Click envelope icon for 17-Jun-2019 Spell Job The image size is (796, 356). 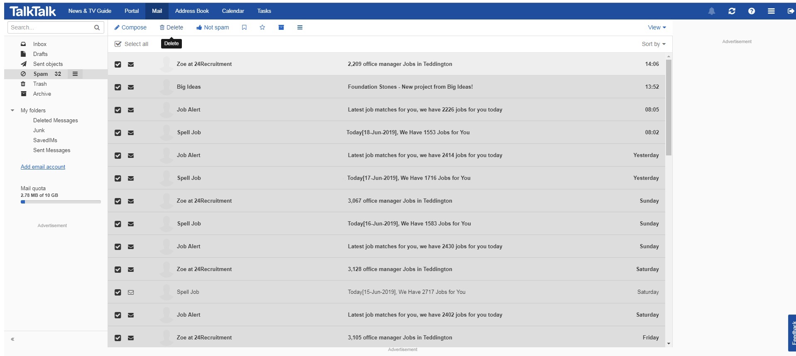pyautogui.click(x=131, y=178)
